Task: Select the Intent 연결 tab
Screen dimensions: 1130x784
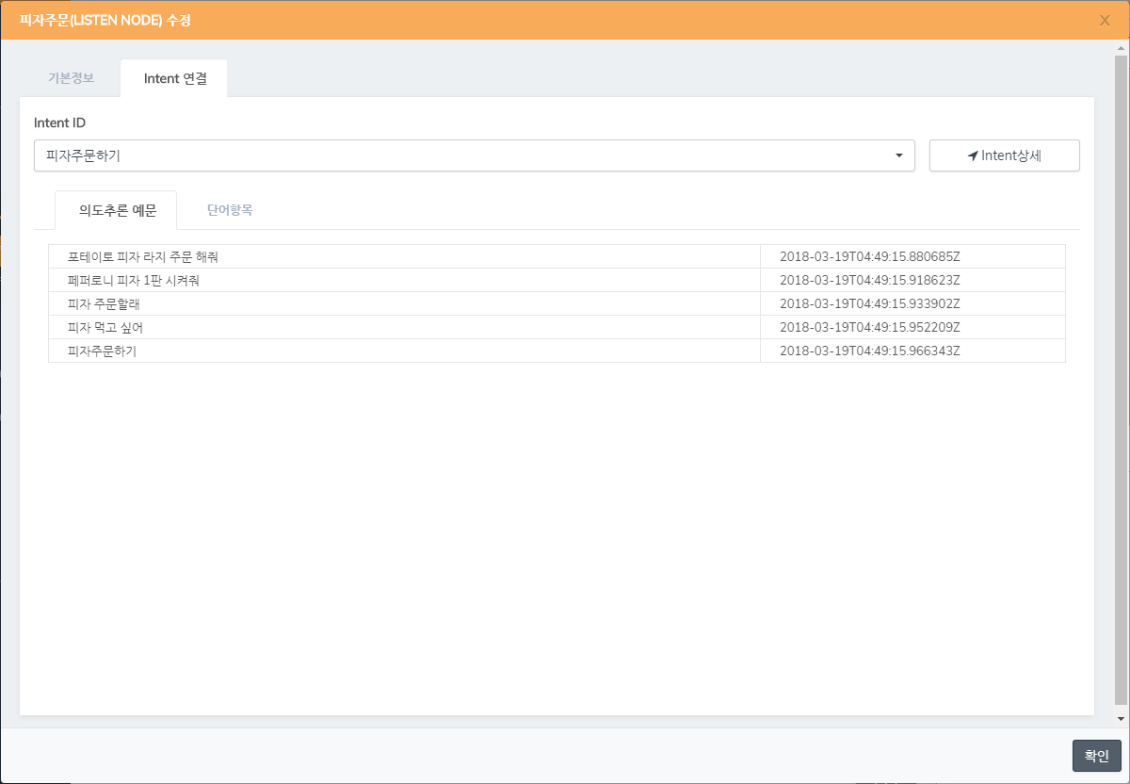Action: pos(175,78)
